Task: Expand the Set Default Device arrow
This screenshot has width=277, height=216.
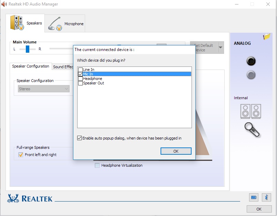Action: point(220,47)
